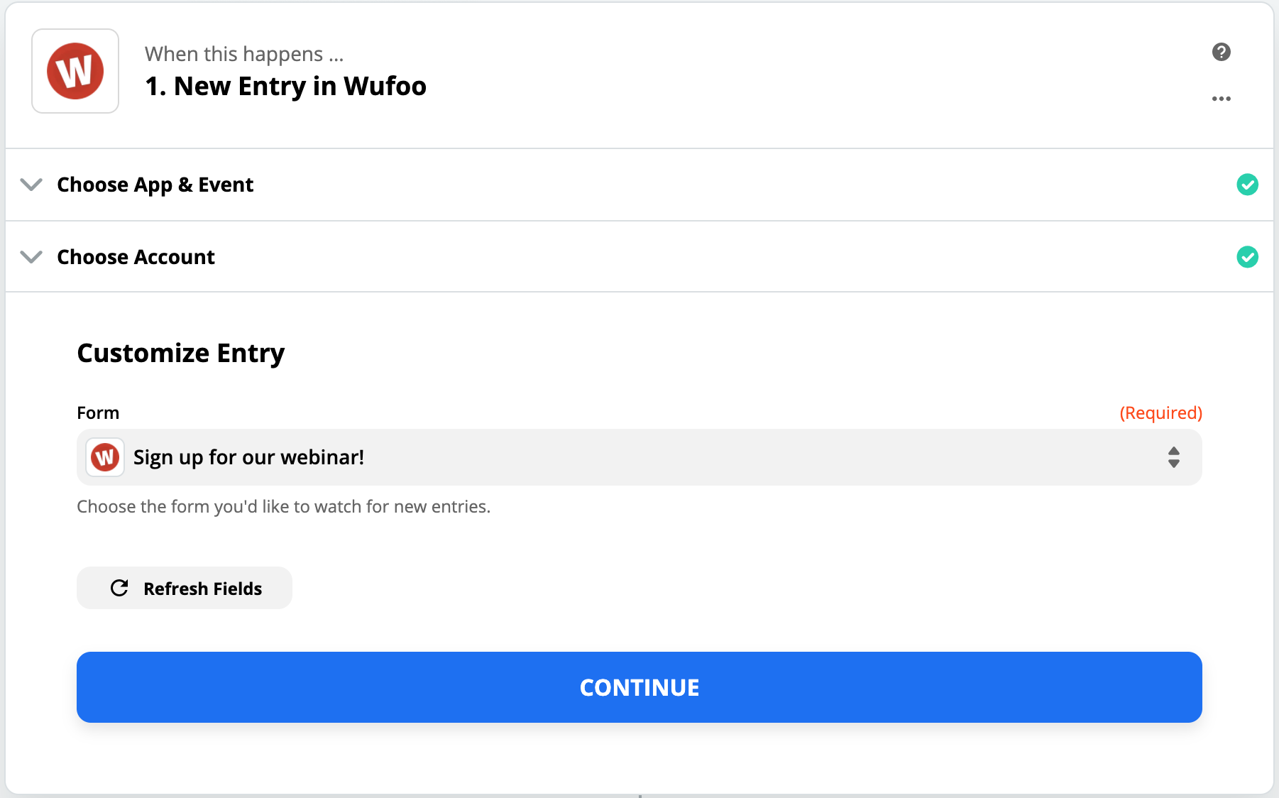The height and width of the screenshot is (798, 1279).
Task: Click the (Required) label next to Form
Action: click(x=1160, y=412)
